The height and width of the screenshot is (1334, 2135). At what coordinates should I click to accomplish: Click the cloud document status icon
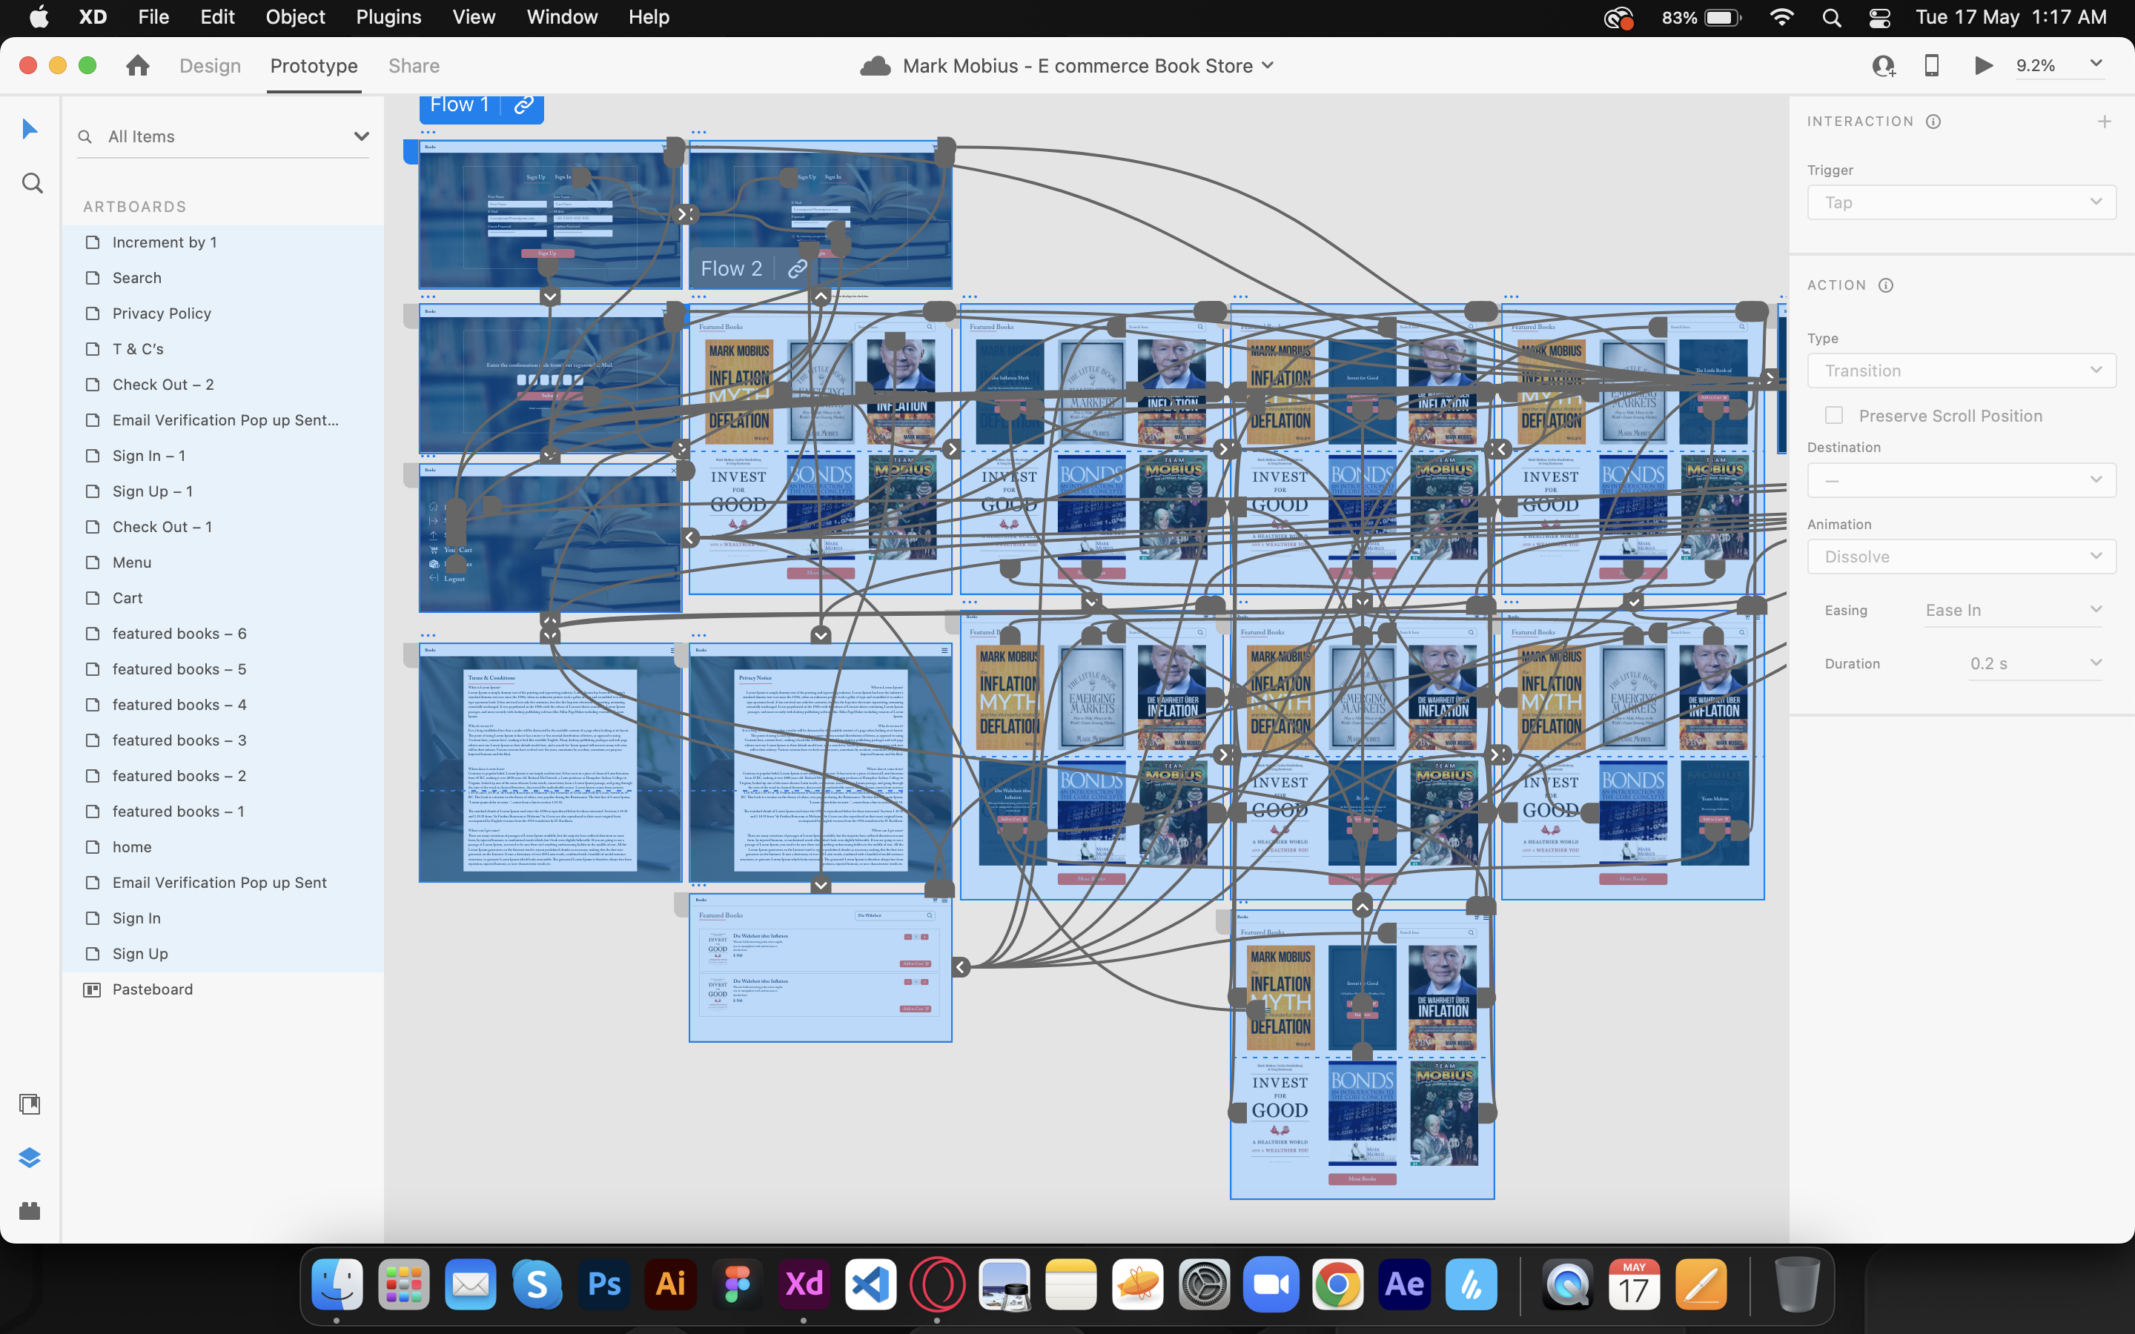coord(874,66)
